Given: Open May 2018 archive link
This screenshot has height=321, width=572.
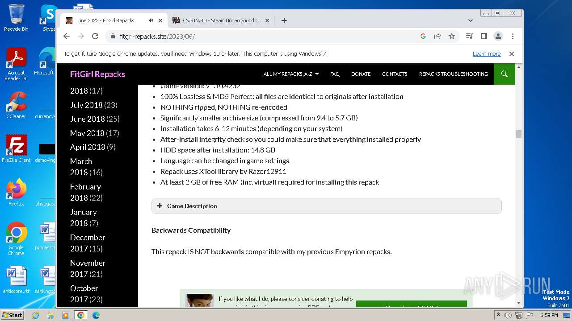Looking at the screenshot, I should pos(87,133).
